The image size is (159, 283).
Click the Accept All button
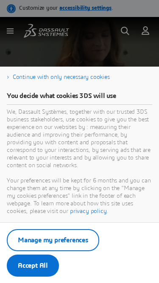point(33,266)
